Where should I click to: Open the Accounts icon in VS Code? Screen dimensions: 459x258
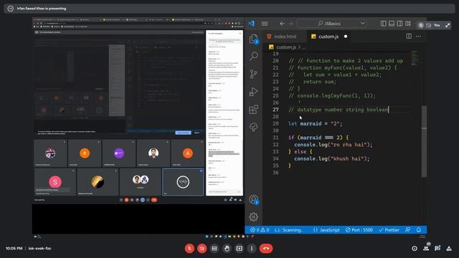[253, 199]
